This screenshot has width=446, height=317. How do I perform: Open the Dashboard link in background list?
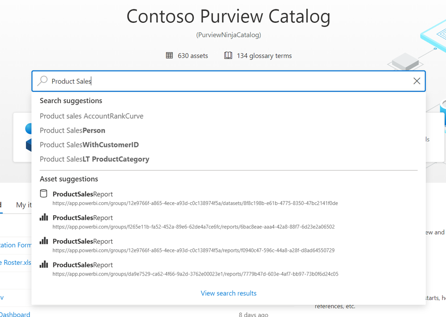click(x=15, y=314)
